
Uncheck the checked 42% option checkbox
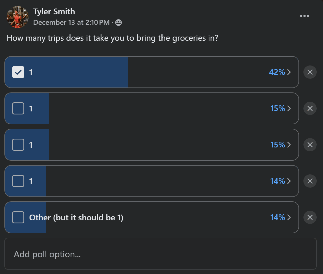[x=18, y=72]
